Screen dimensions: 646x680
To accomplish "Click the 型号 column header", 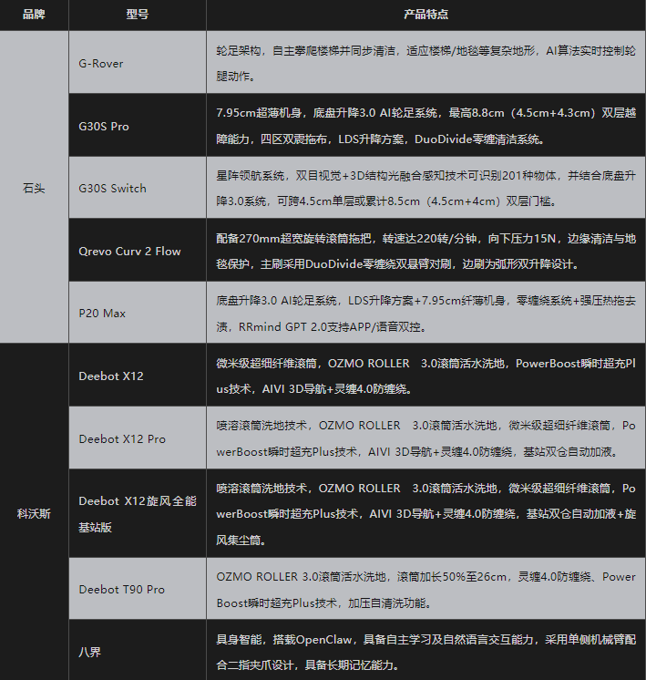I will tap(137, 15).
